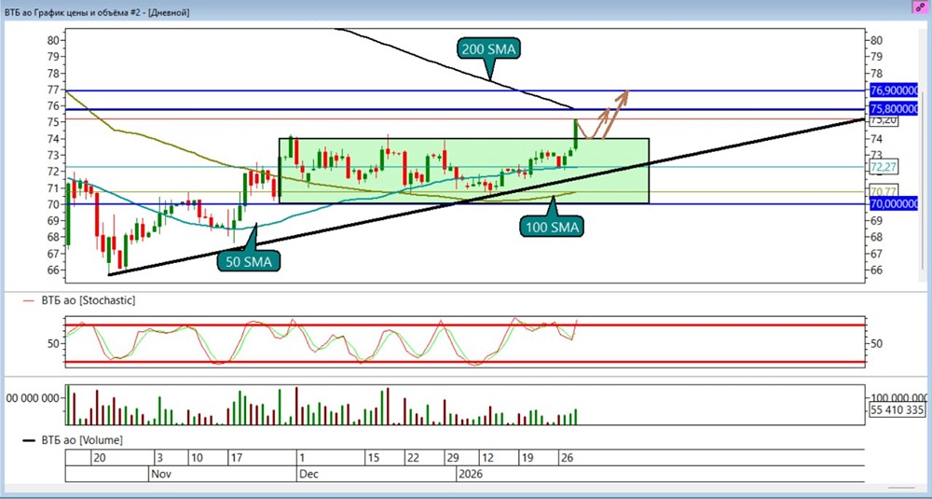
Task: Click the 50 SMA callout label
Action: coord(250,261)
